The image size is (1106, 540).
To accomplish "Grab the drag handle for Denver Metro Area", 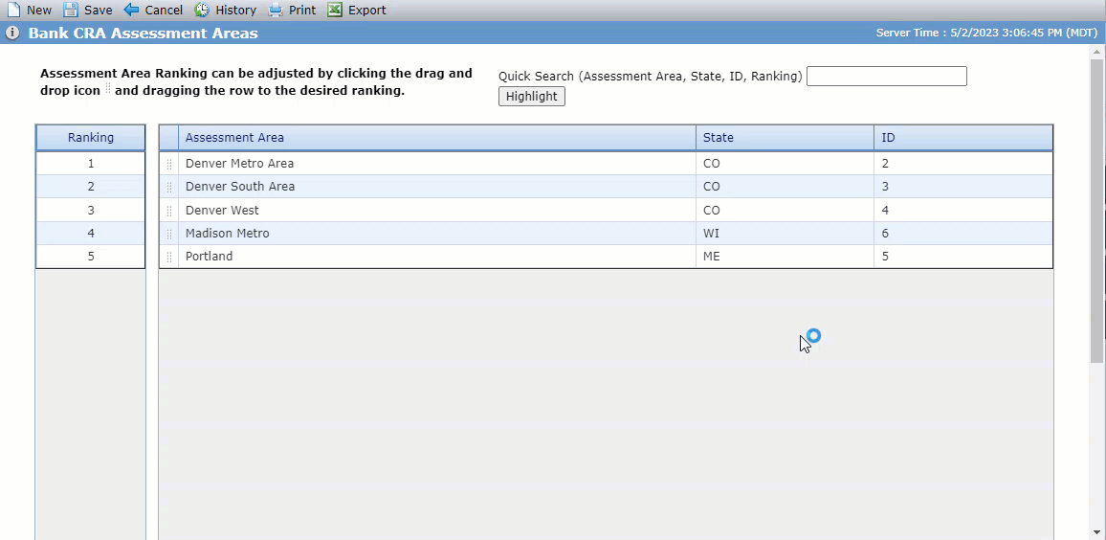I will (x=168, y=164).
